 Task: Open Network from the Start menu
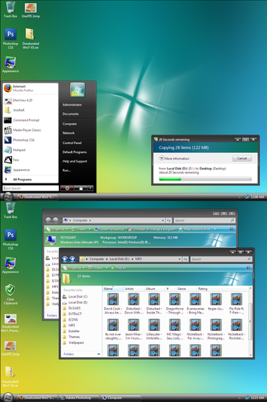(x=69, y=133)
